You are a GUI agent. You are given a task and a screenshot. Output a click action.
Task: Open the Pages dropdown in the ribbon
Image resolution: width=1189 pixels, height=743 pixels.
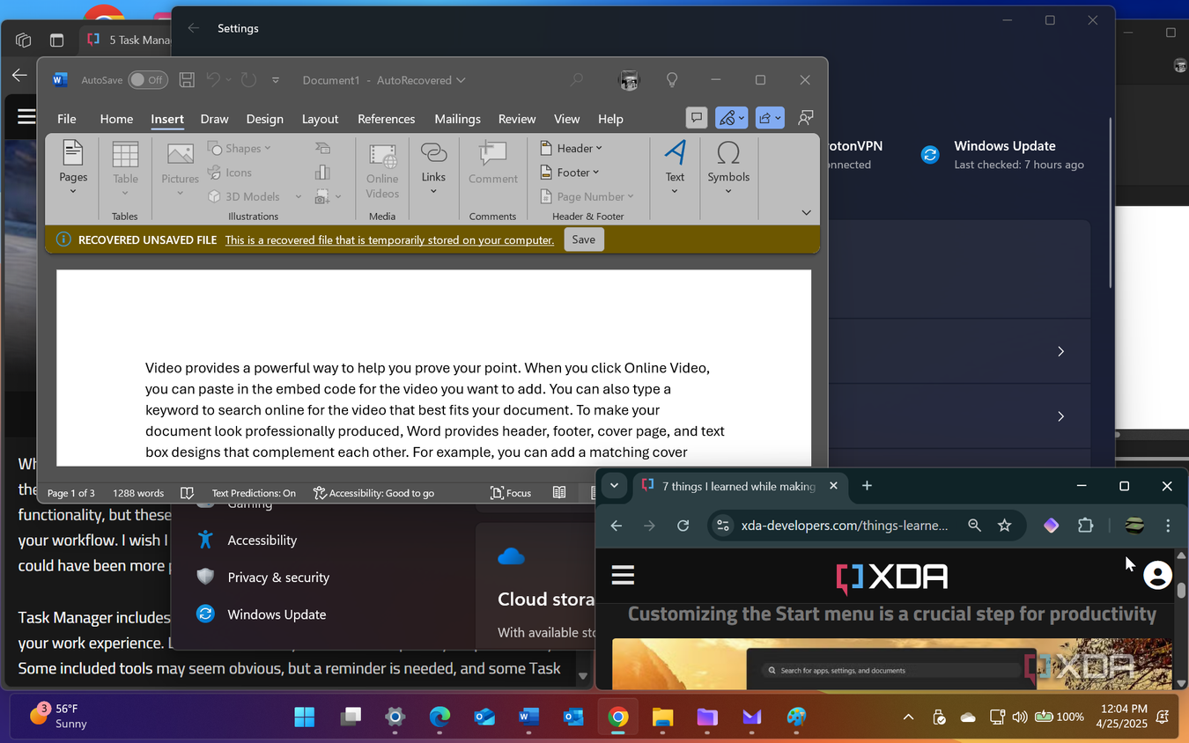tap(73, 167)
